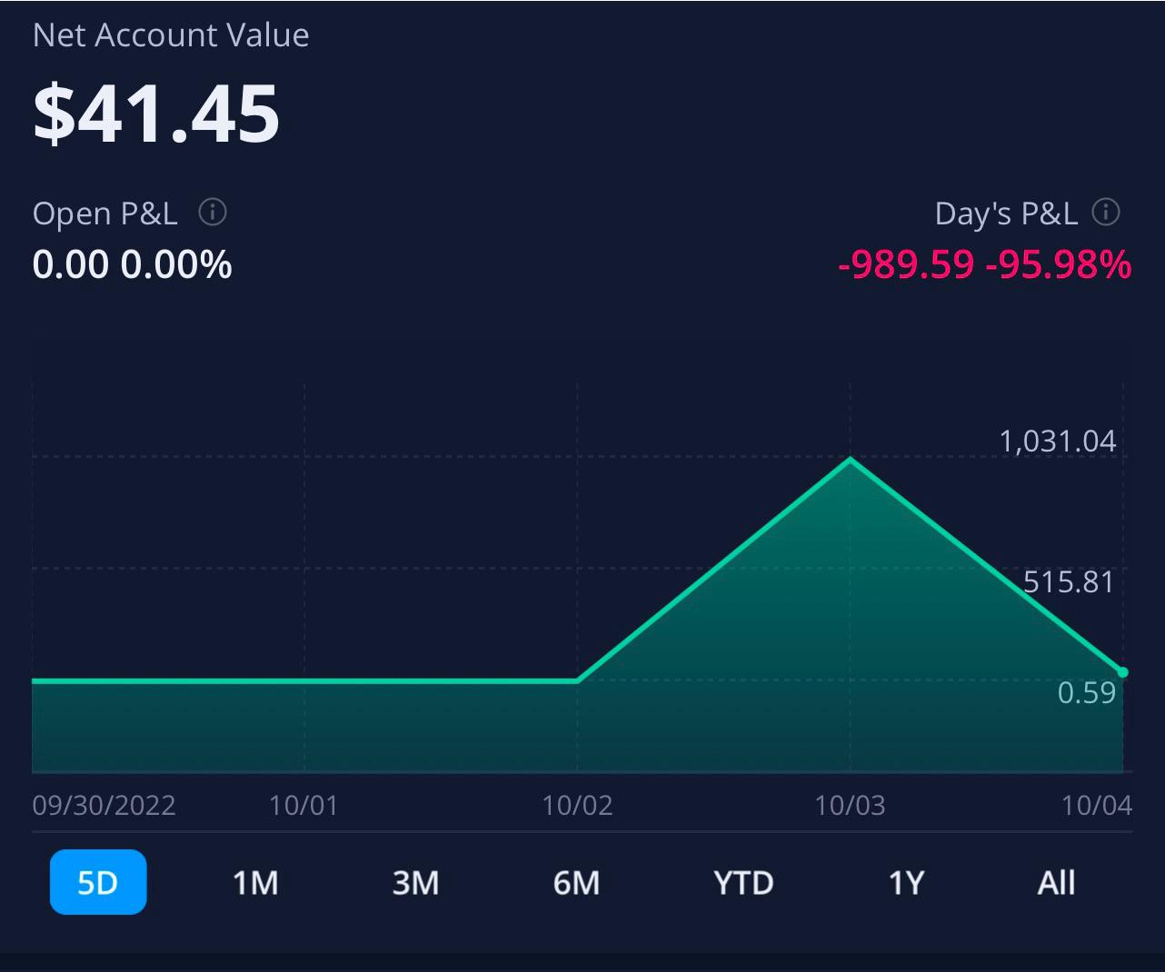Show the All time range
The width and height of the screenshot is (1165, 972).
pyautogui.click(x=1056, y=882)
